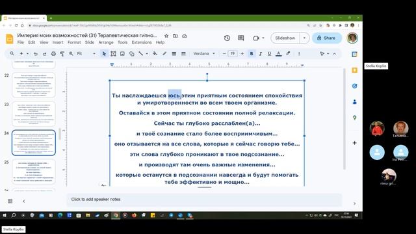
Task: Select the Paint format roller icon
Action: 62,53
